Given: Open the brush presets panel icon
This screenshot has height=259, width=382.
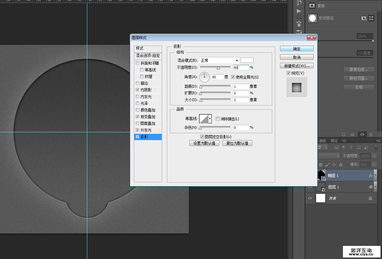Looking at the screenshot, I should (x=299, y=23).
